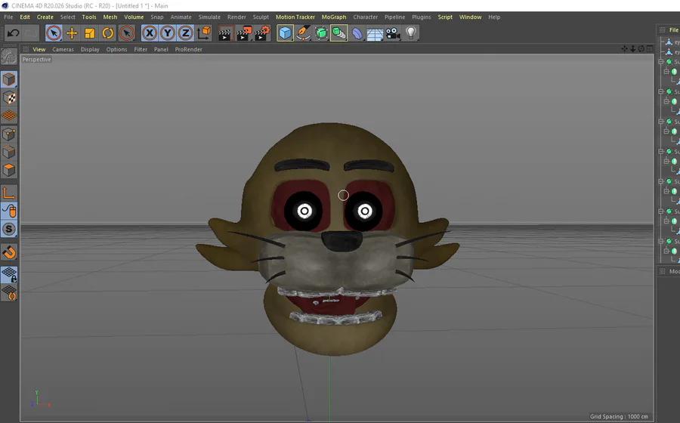Screen dimensions: 680x423
Task: Open the Mesh menu
Action: (110, 17)
